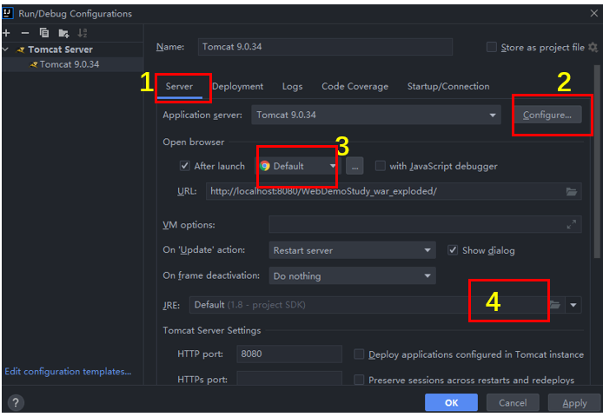Switch to the Server tab
The width and height of the screenshot is (603, 417).
(x=179, y=87)
